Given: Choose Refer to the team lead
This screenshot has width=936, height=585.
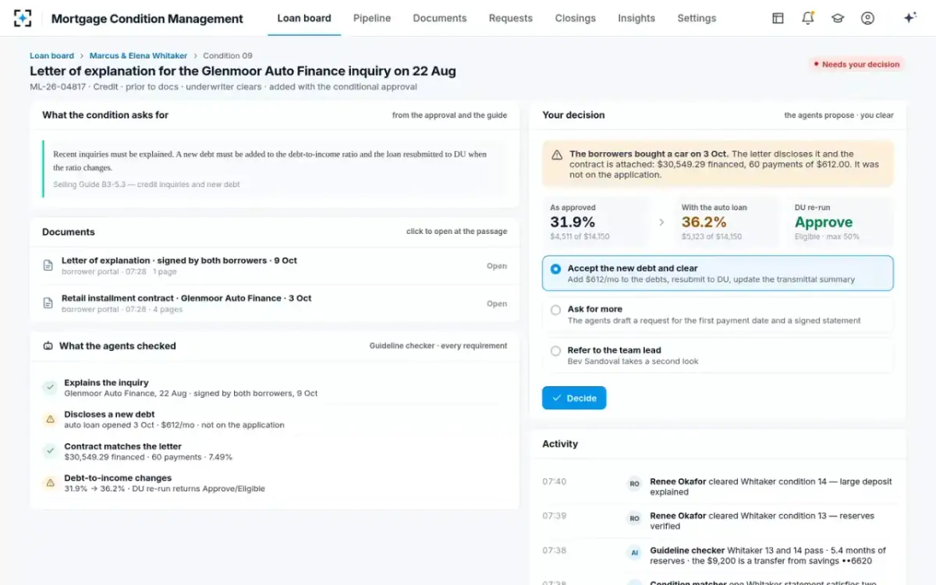Looking at the screenshot, I should tap(718, 356).
